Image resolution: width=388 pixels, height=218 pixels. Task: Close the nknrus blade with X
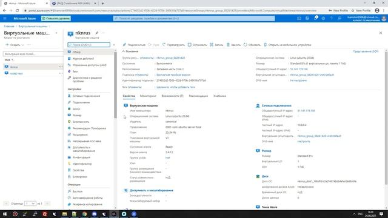coord(381,33)
